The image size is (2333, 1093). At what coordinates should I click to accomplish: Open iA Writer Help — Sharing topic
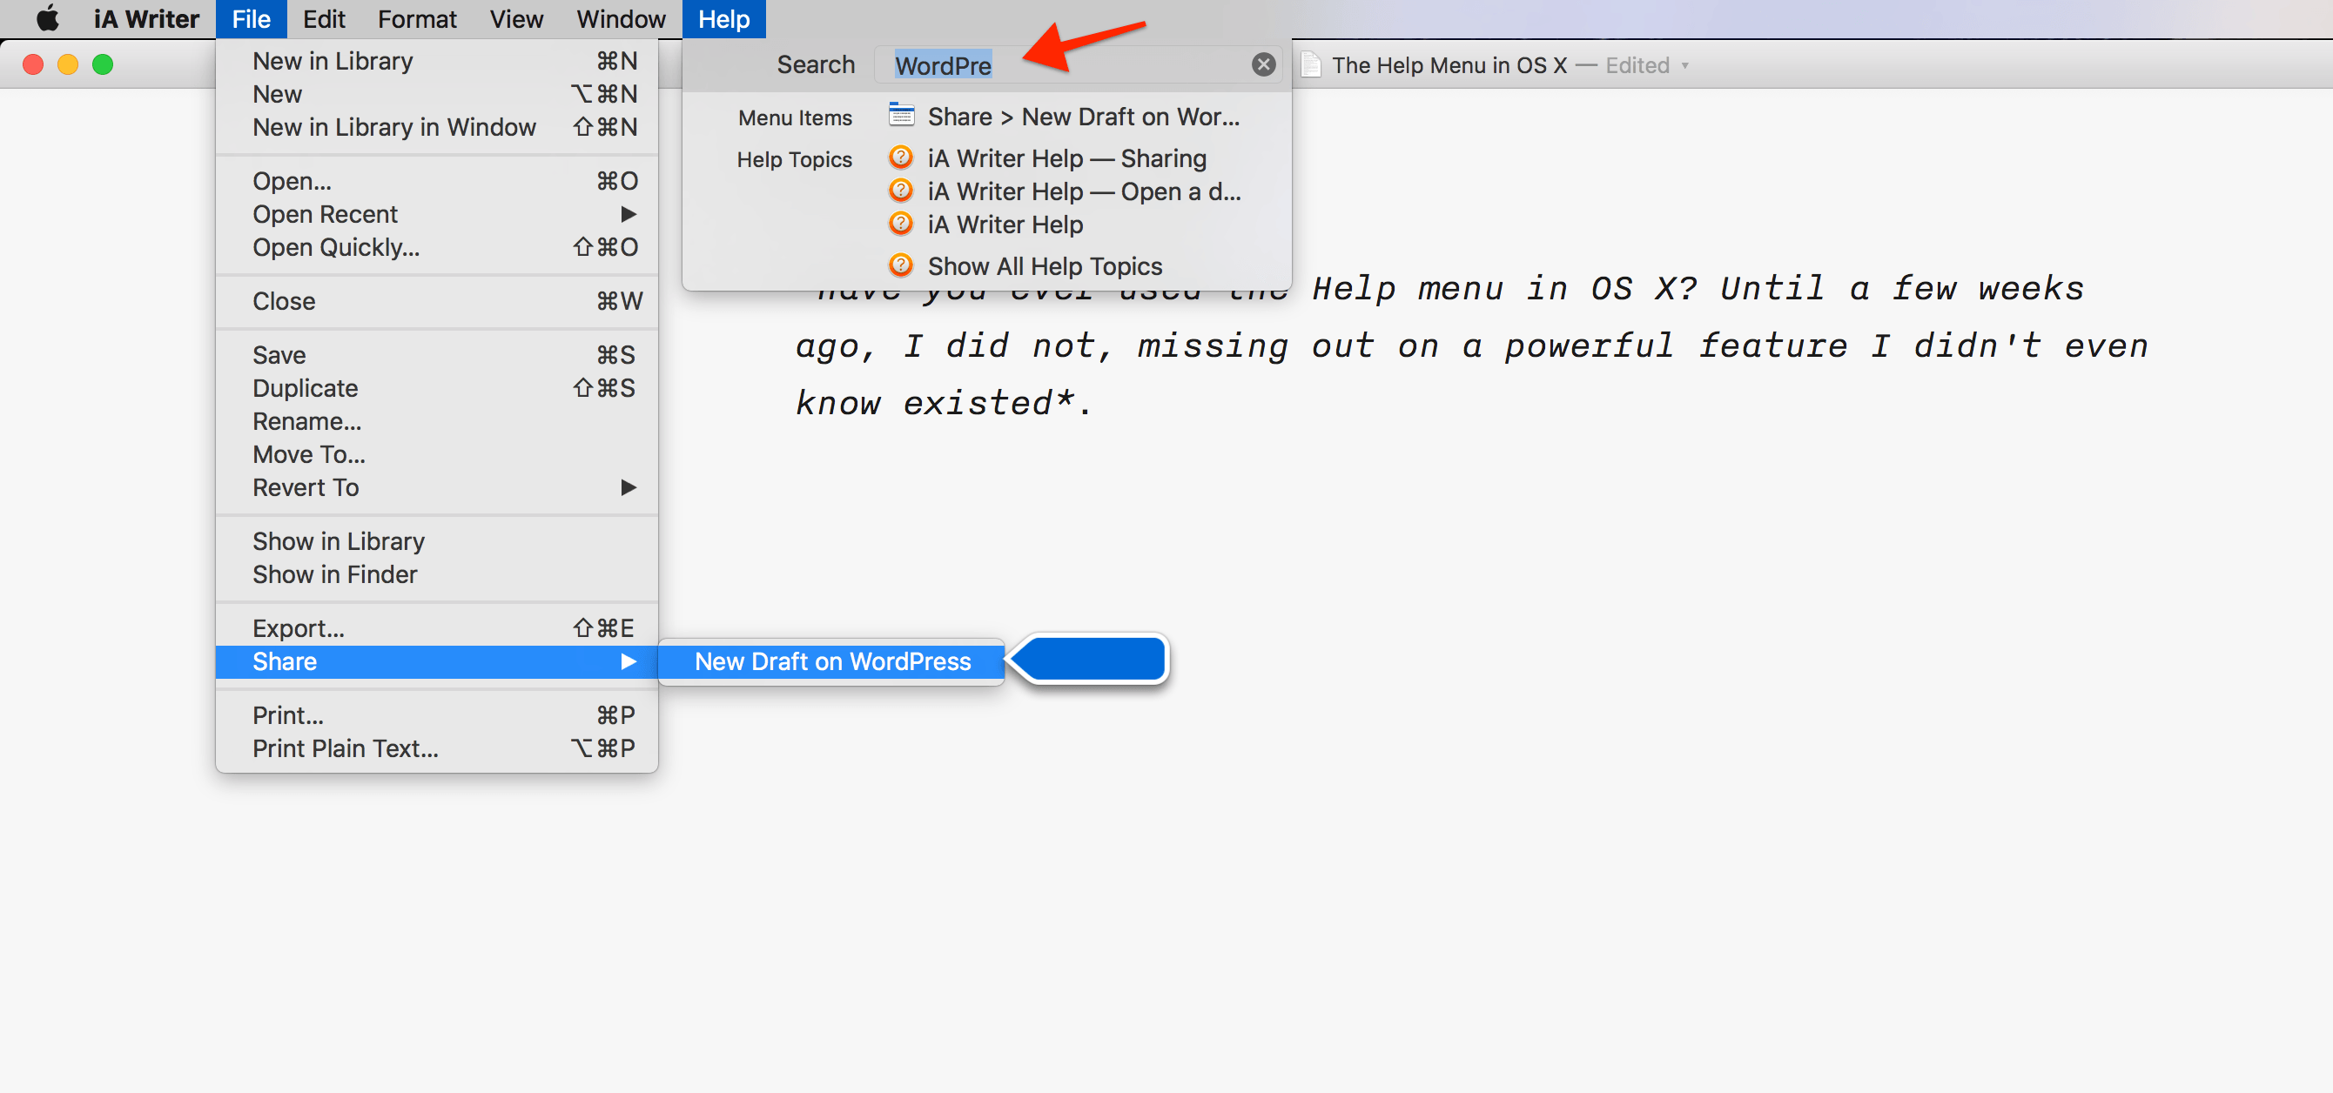[1066, 158]
